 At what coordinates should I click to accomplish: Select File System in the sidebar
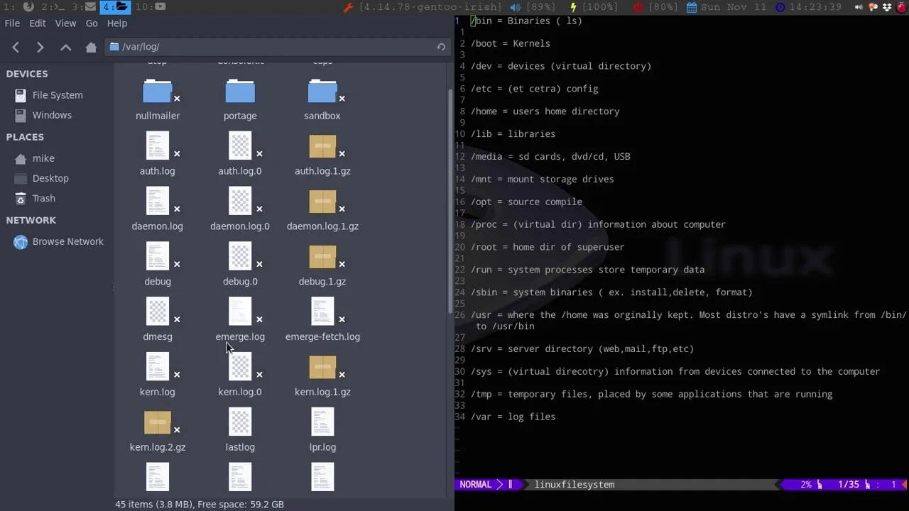point(57,95)
